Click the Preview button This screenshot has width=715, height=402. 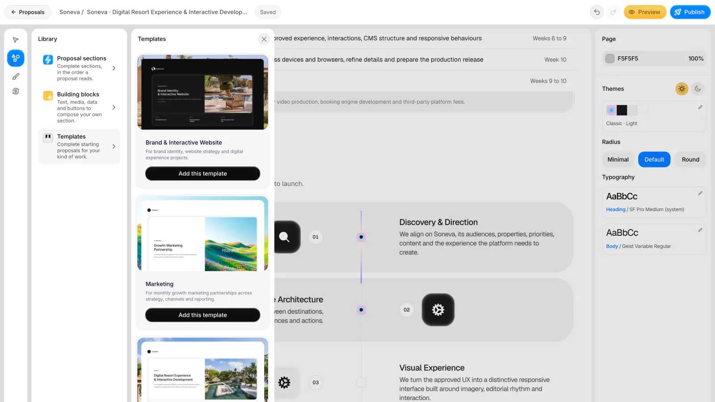pyautogui.click(x=645, y=12)
